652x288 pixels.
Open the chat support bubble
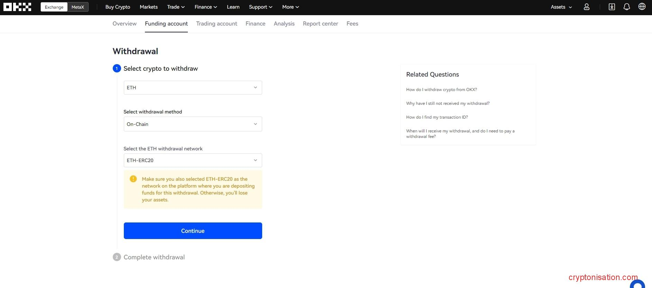tap(637, 285)
